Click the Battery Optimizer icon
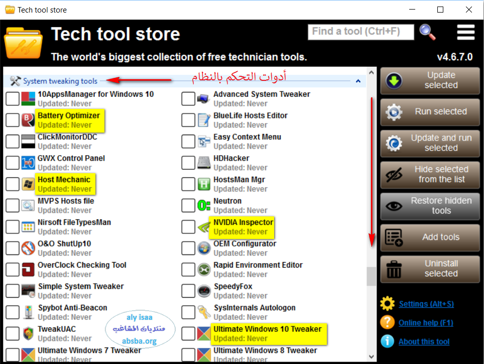This screenshot has width=484, height=364. (x=28, y=120)
